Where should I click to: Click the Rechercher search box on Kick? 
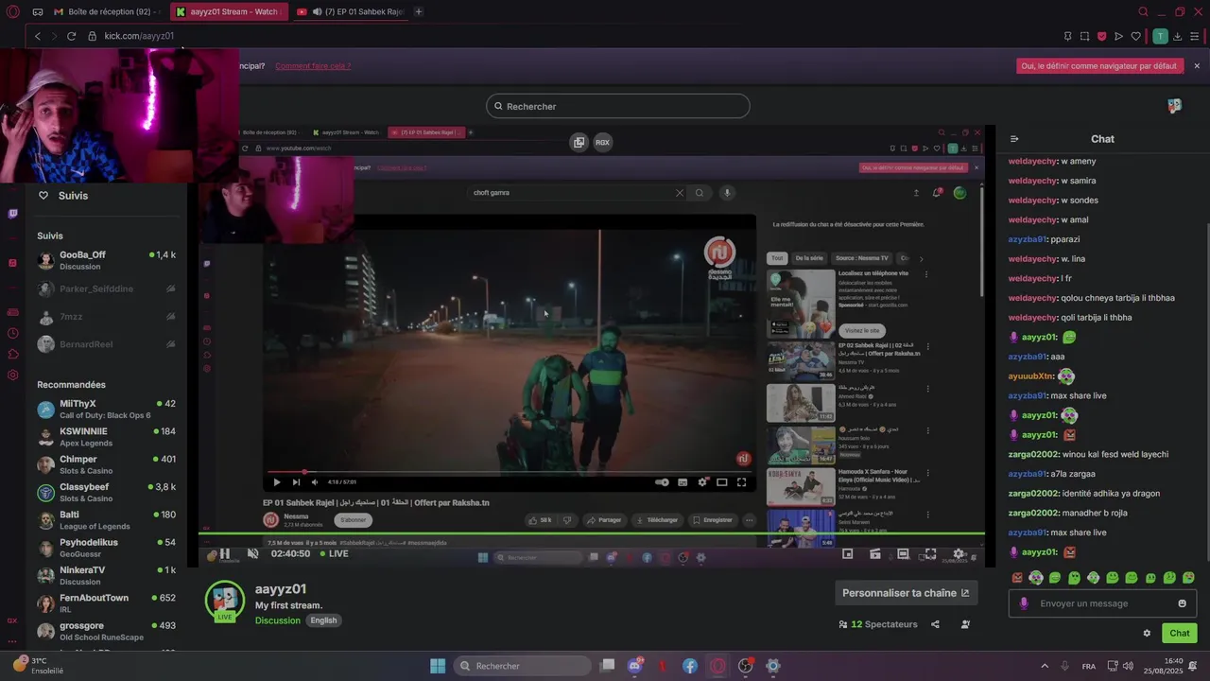click(x=618, y=106)
